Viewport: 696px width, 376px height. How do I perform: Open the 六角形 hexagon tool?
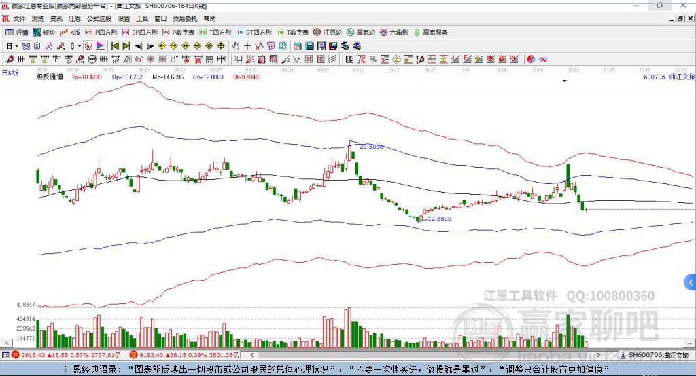pyautogui.click(x=394, y=33)
